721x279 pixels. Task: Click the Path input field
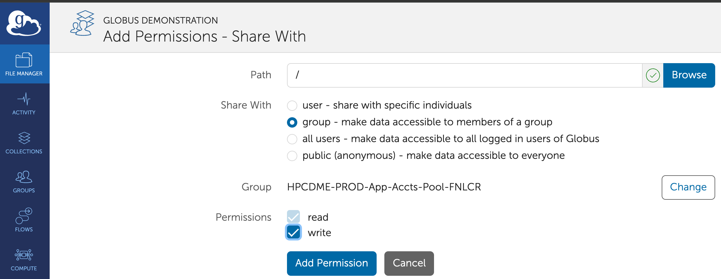click(x=464, y=75)
